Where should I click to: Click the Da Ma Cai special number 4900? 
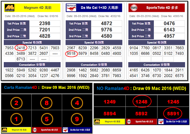coord(117,53)
